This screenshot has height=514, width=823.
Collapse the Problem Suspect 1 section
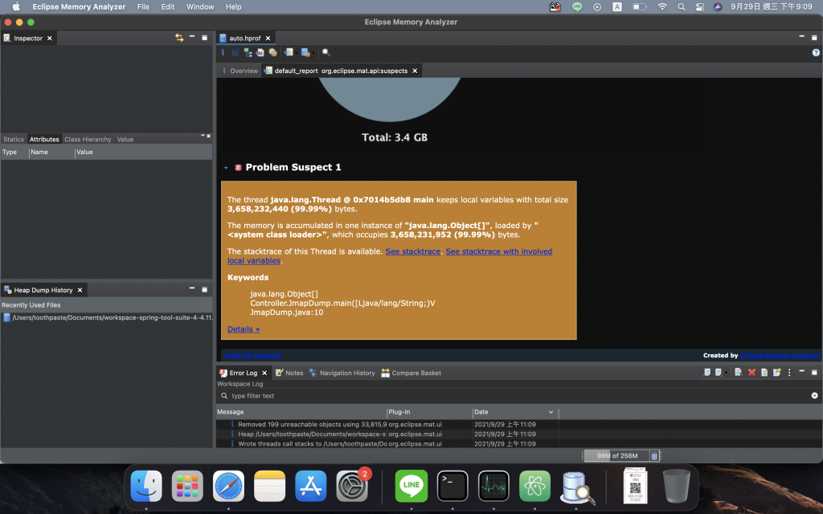(226, 168)
